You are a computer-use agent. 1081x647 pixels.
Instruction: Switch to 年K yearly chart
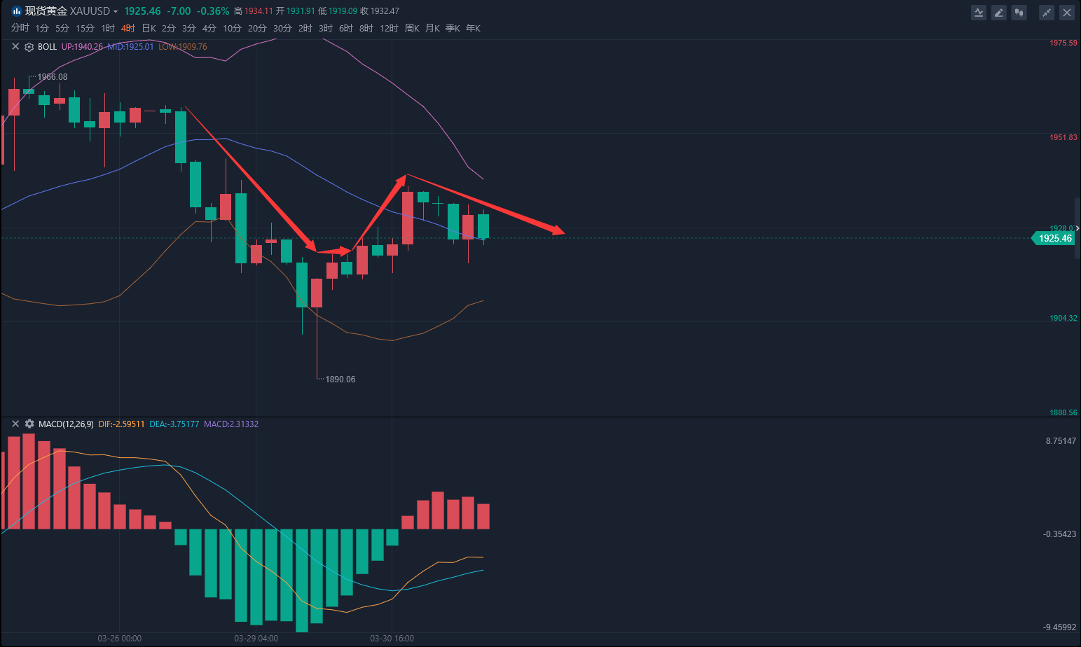[x=473, y=28]
